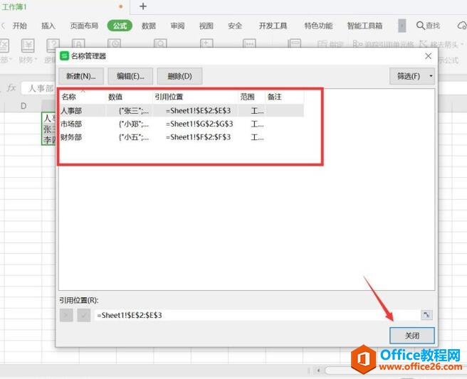This screenshot has width=467, height=379.
Task: Switch to the 数据 ribbon tab
Action: pos(149,26)
